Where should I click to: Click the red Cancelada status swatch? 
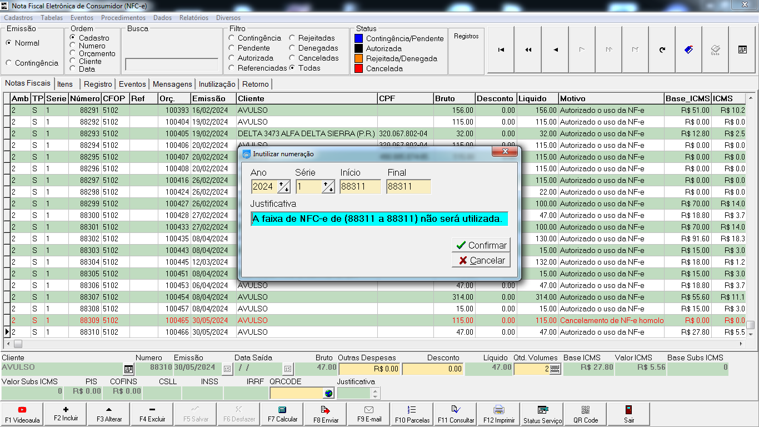[358, 68]
